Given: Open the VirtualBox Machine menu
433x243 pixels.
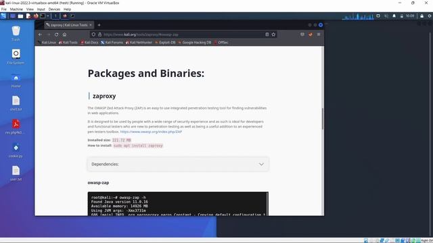Looking at the screenshot, I should (16, 9).
